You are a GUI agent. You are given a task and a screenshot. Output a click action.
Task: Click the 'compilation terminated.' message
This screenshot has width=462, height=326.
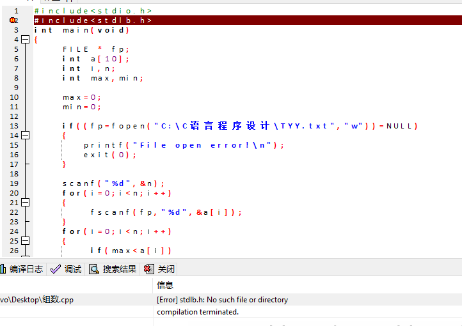(198, 312)
